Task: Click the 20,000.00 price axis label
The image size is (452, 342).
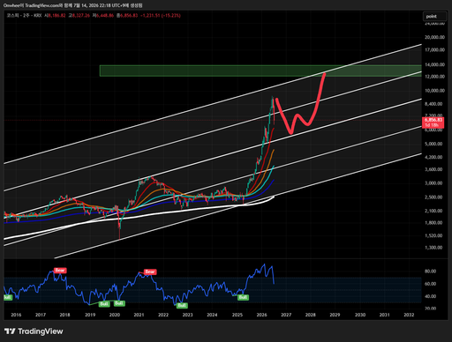Action: [x=434, y=37]
